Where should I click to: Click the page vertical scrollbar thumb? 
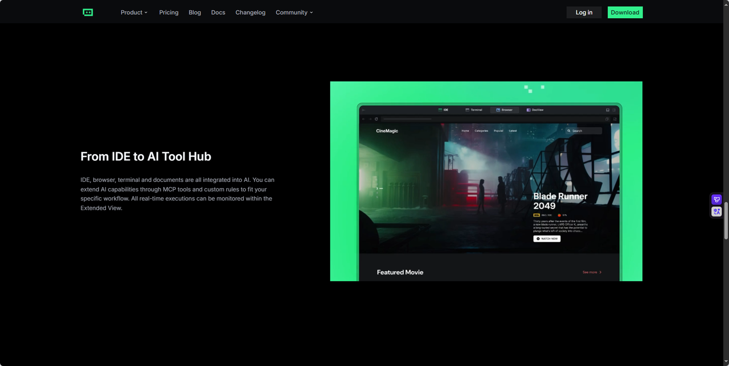(x=726, y=221)
